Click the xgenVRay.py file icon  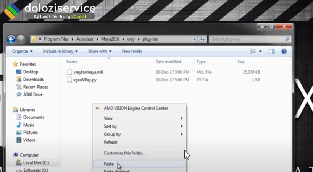(x=69, y=80)
